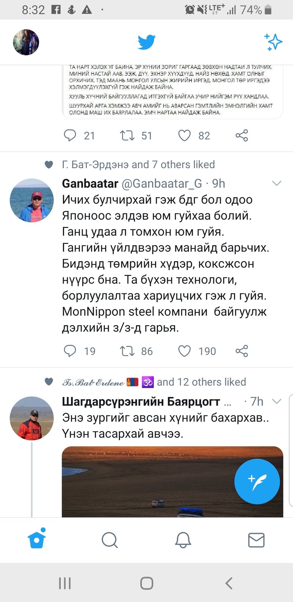Expand options chevron on Шагдарсүрэнгийн Баярцогт tweet

point(277,401)
